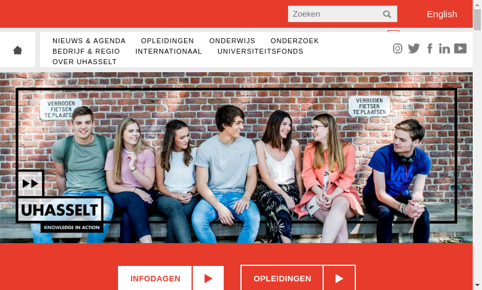This screenshot has height=290, width=482.
Task: Open the LinkedIn icon
Action: click(444, 49)
